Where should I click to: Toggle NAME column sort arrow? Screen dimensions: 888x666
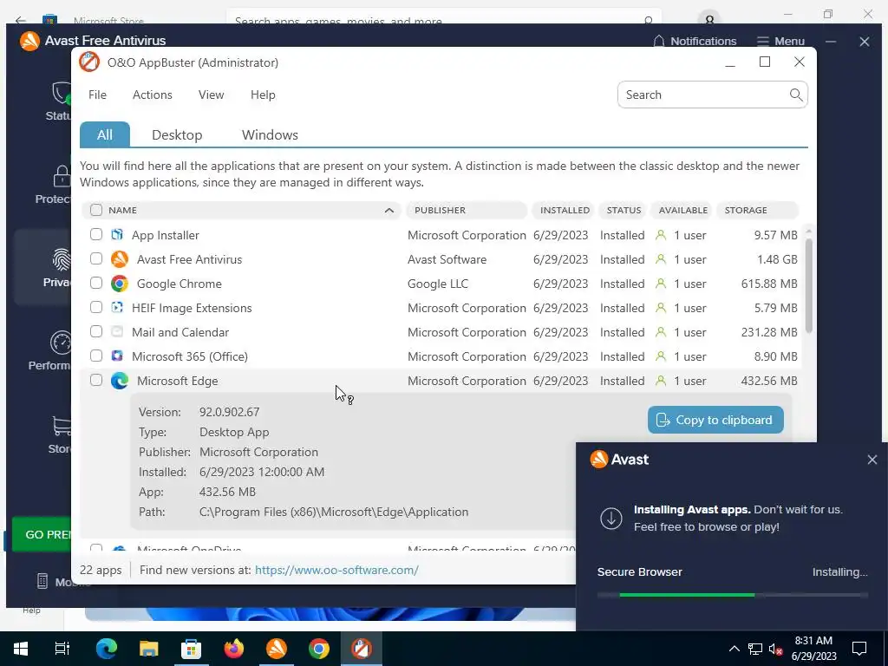pyautogui.click(x=389, y=210)
